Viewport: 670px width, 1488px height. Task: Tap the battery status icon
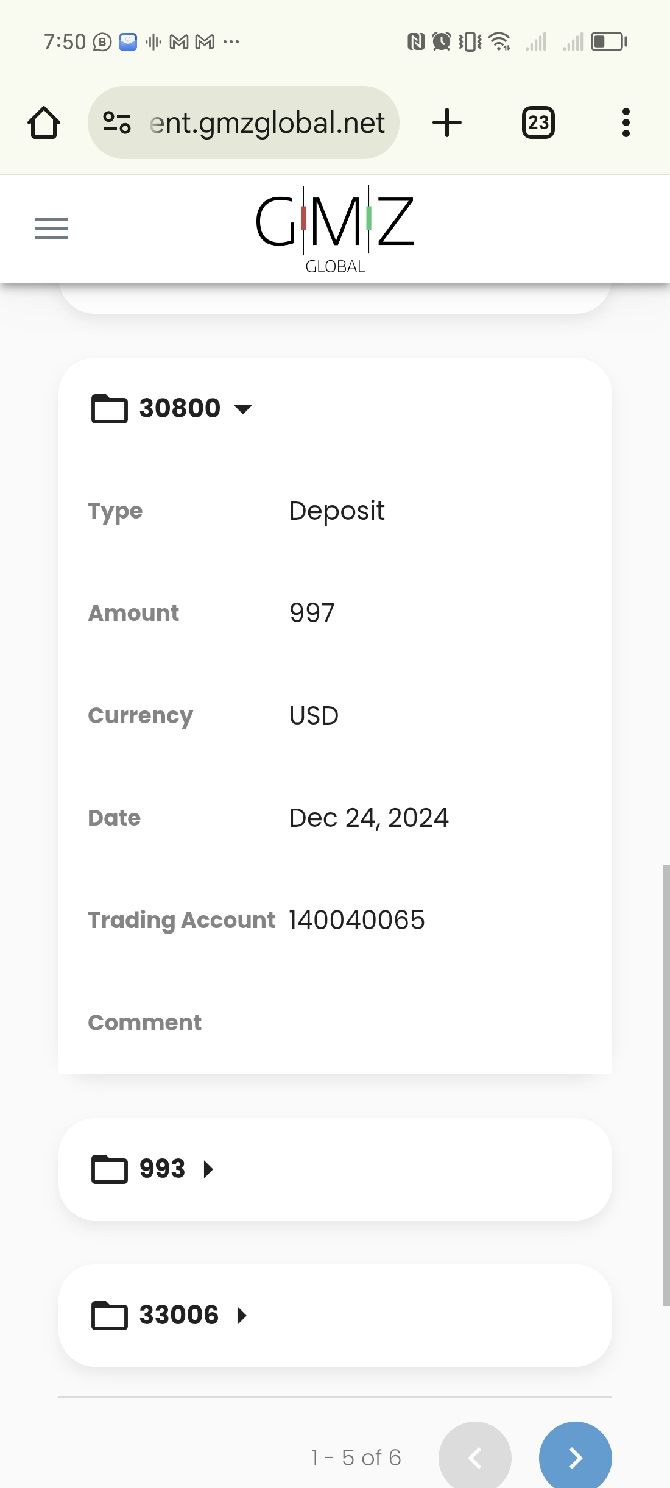click(x=608, y=41)
